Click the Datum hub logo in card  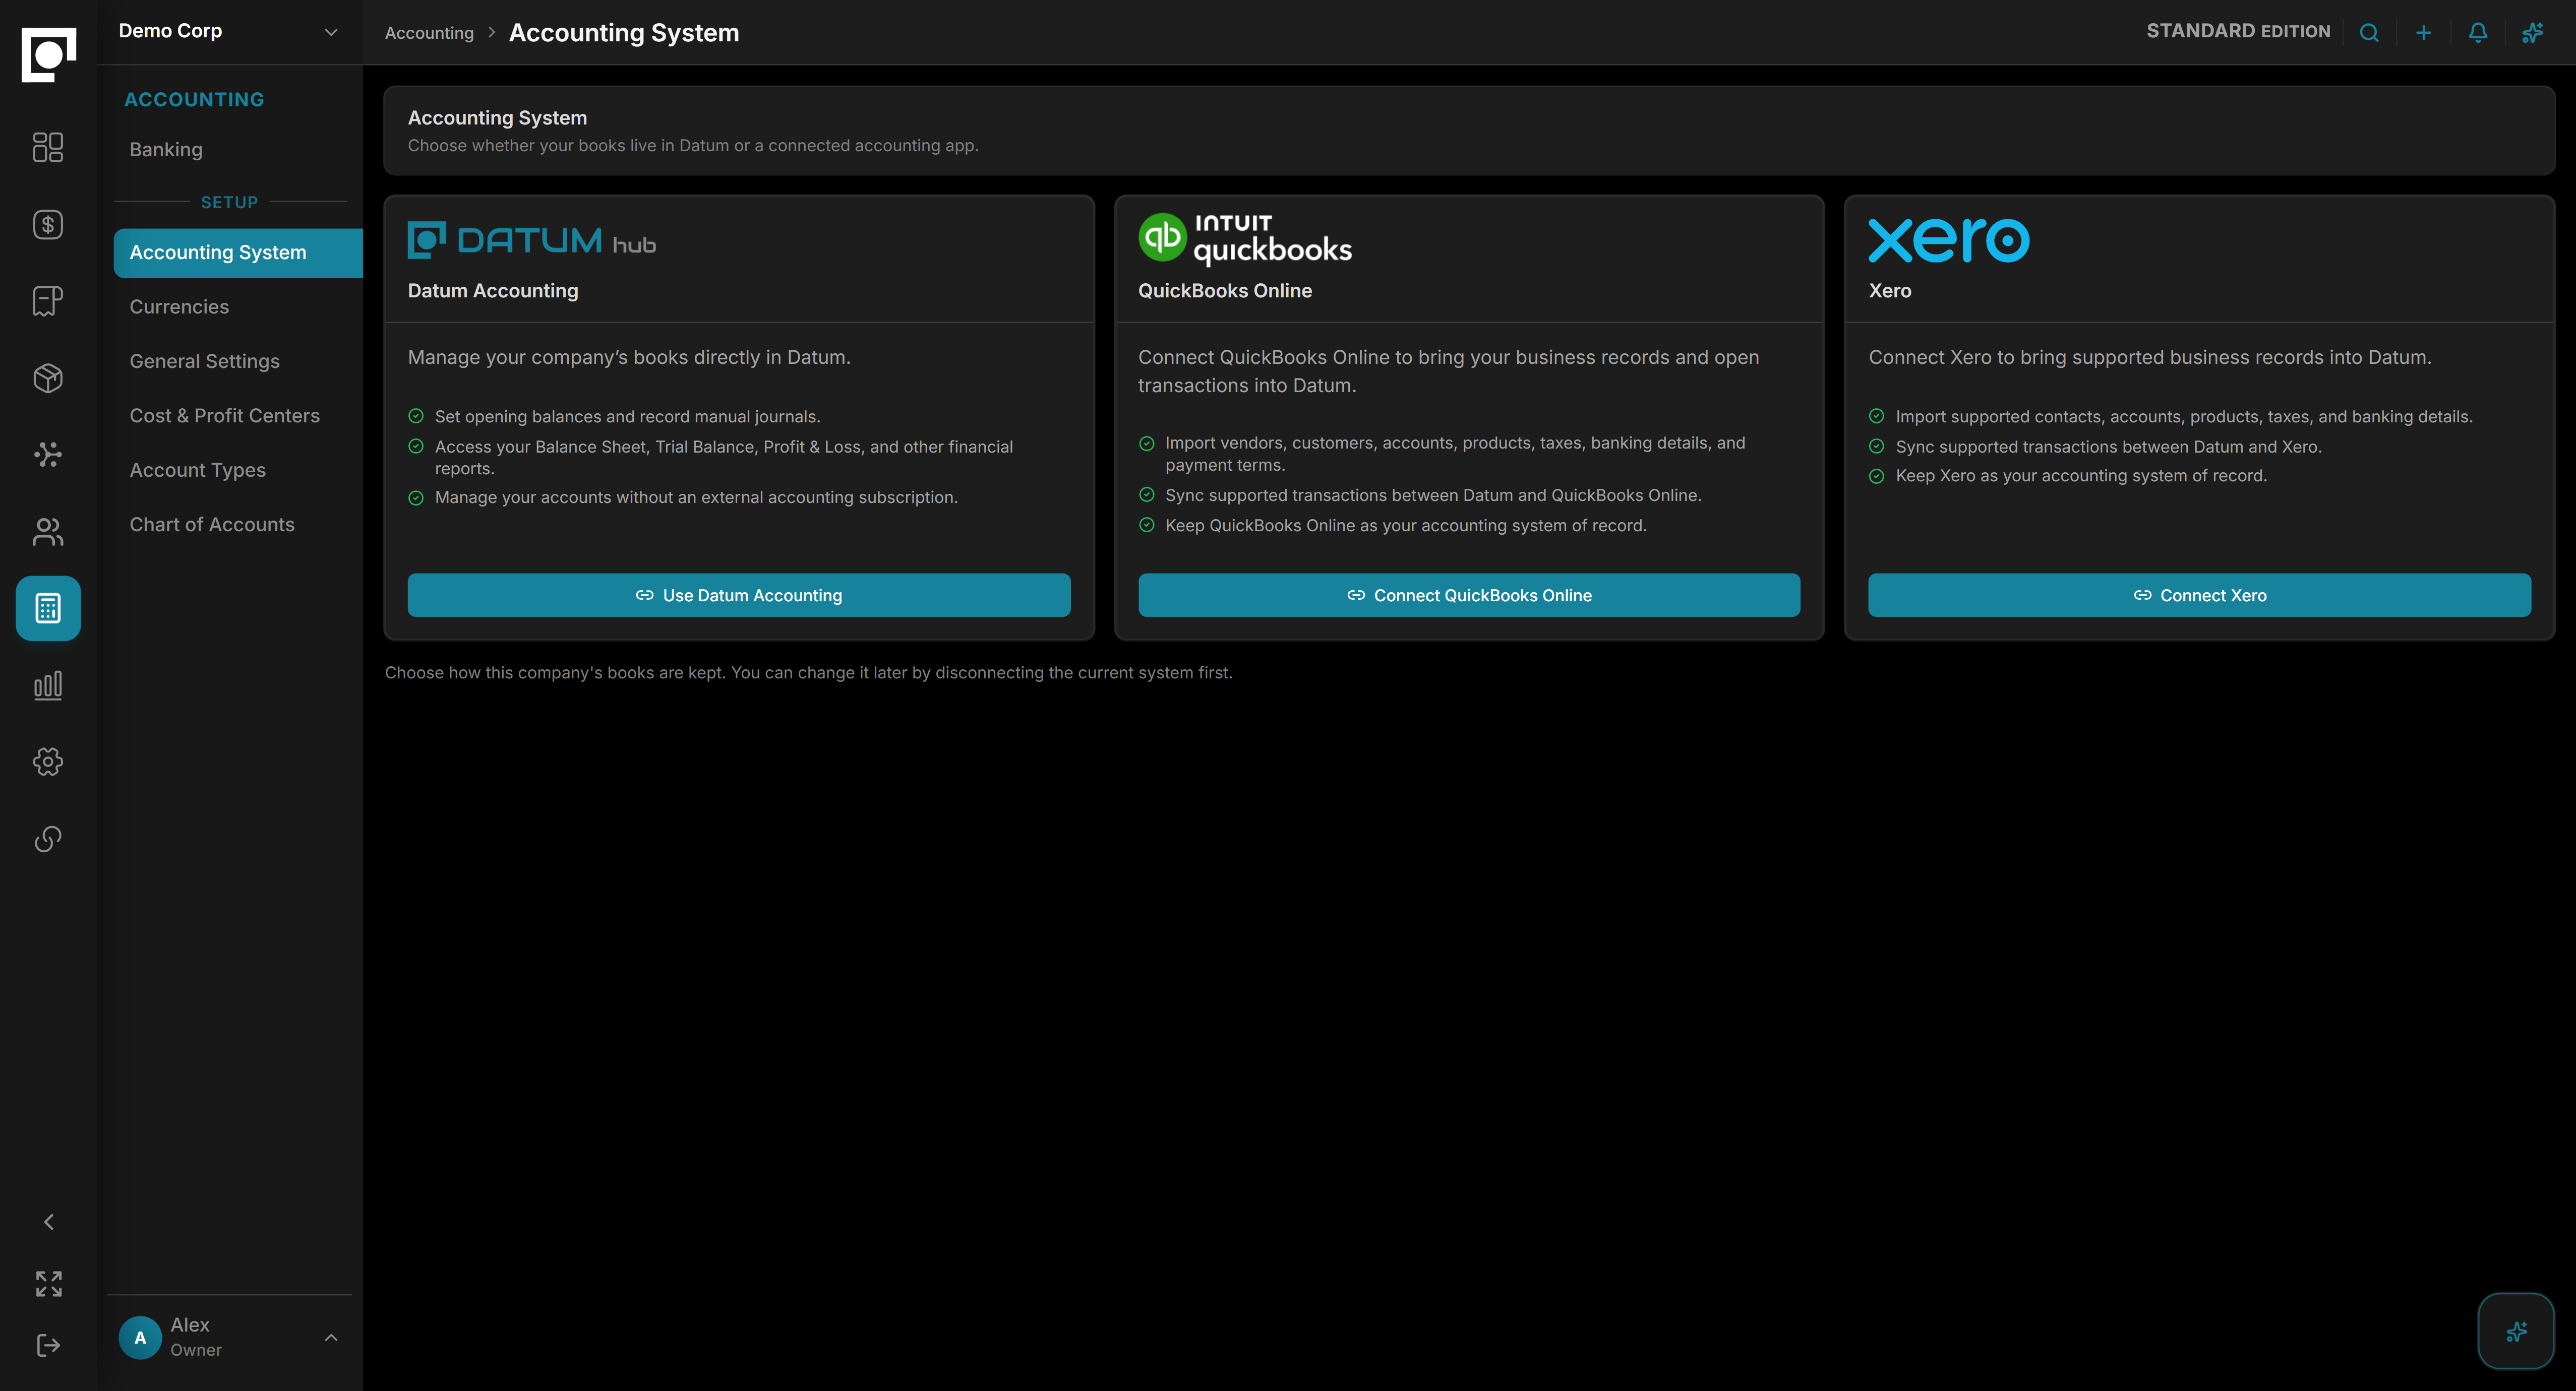point(532,240)
